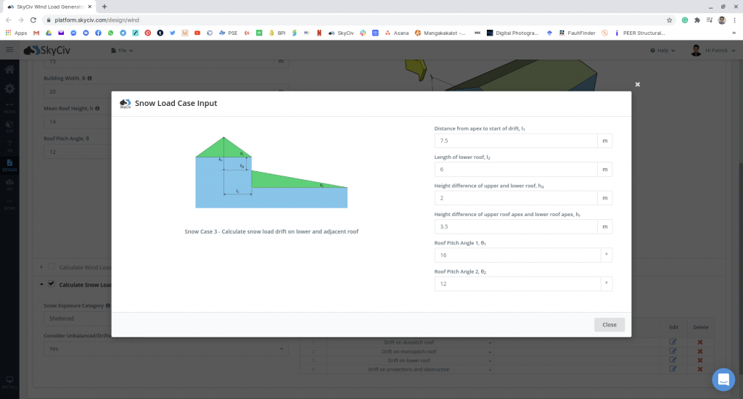This screenshot has height=399, width=743.
Task: Open the Intercom chat bubble
Action: 723,379
